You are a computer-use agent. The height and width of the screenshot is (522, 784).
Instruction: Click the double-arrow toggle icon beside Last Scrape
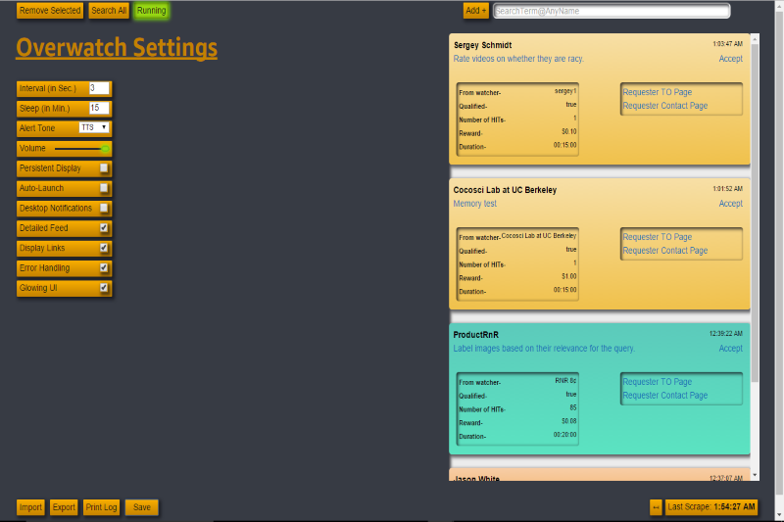tap(656, 507)
